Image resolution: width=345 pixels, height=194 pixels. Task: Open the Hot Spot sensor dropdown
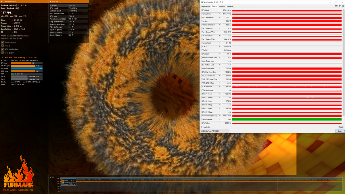(x=220, y=21)
